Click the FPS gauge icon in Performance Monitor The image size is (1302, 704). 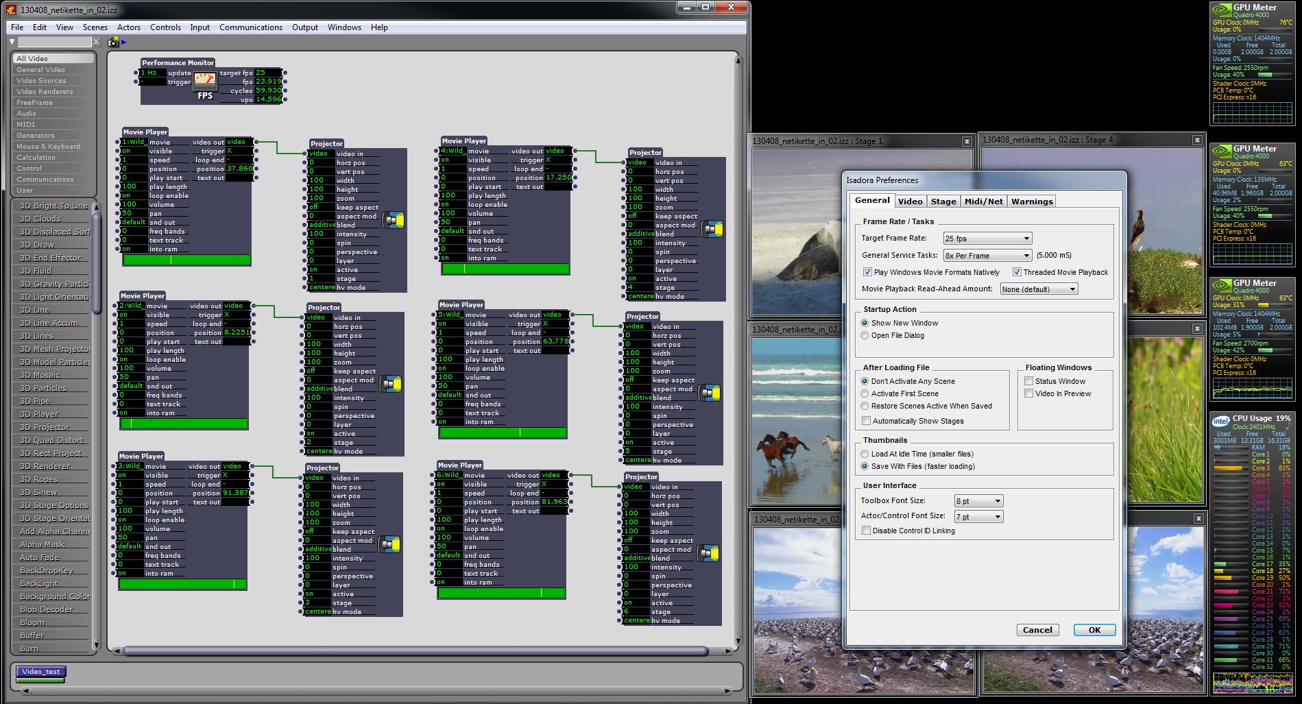click(205, 82)
